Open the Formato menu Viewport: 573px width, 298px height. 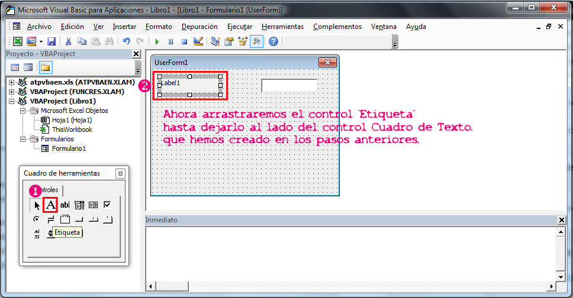pos(159,27)
